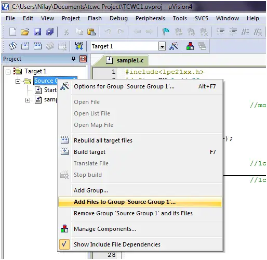The height and width of the screenshot is (260, 267).
Task: Stop build toolbar icon
Action: pos(62,46)
